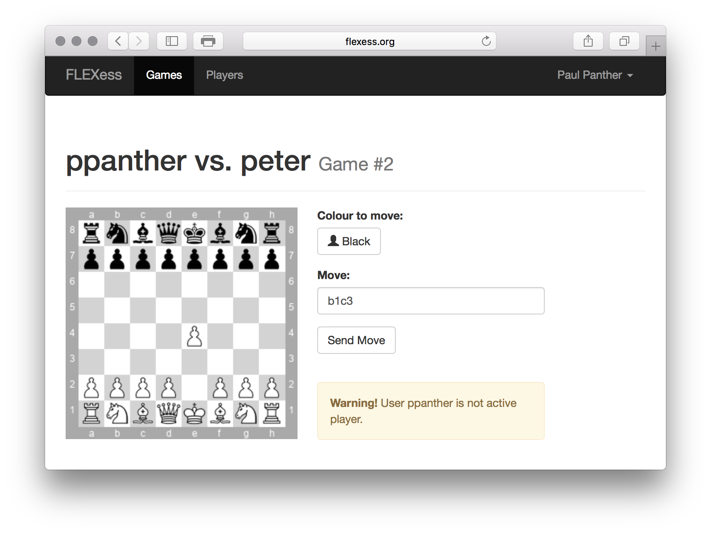
Task: Select the white pawn on a2
Action: pos(91,388)
